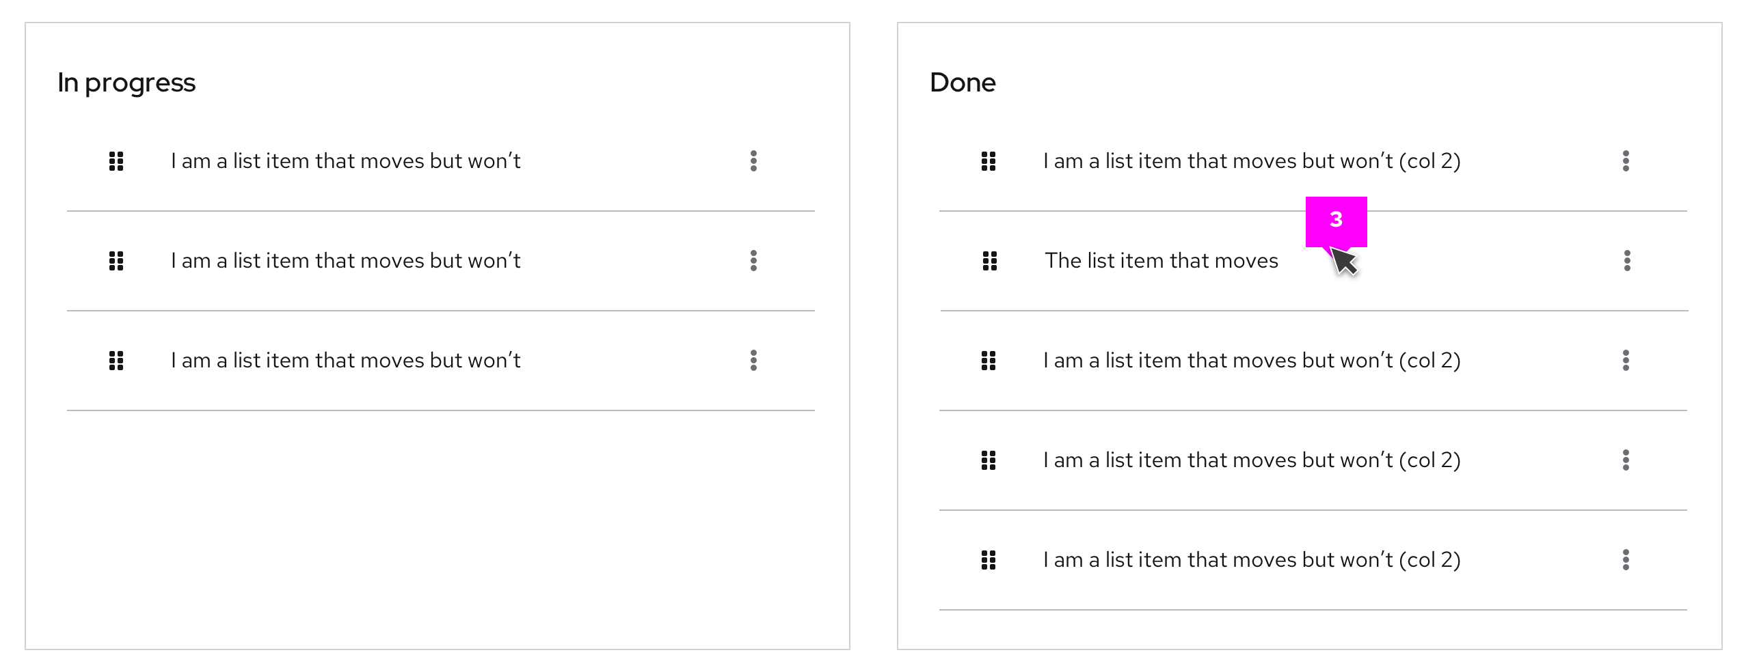The image size is (1746, 672).
Task: Open kebab menu of first Done item
Action: pyautogui.click(x=1626, y=161)
